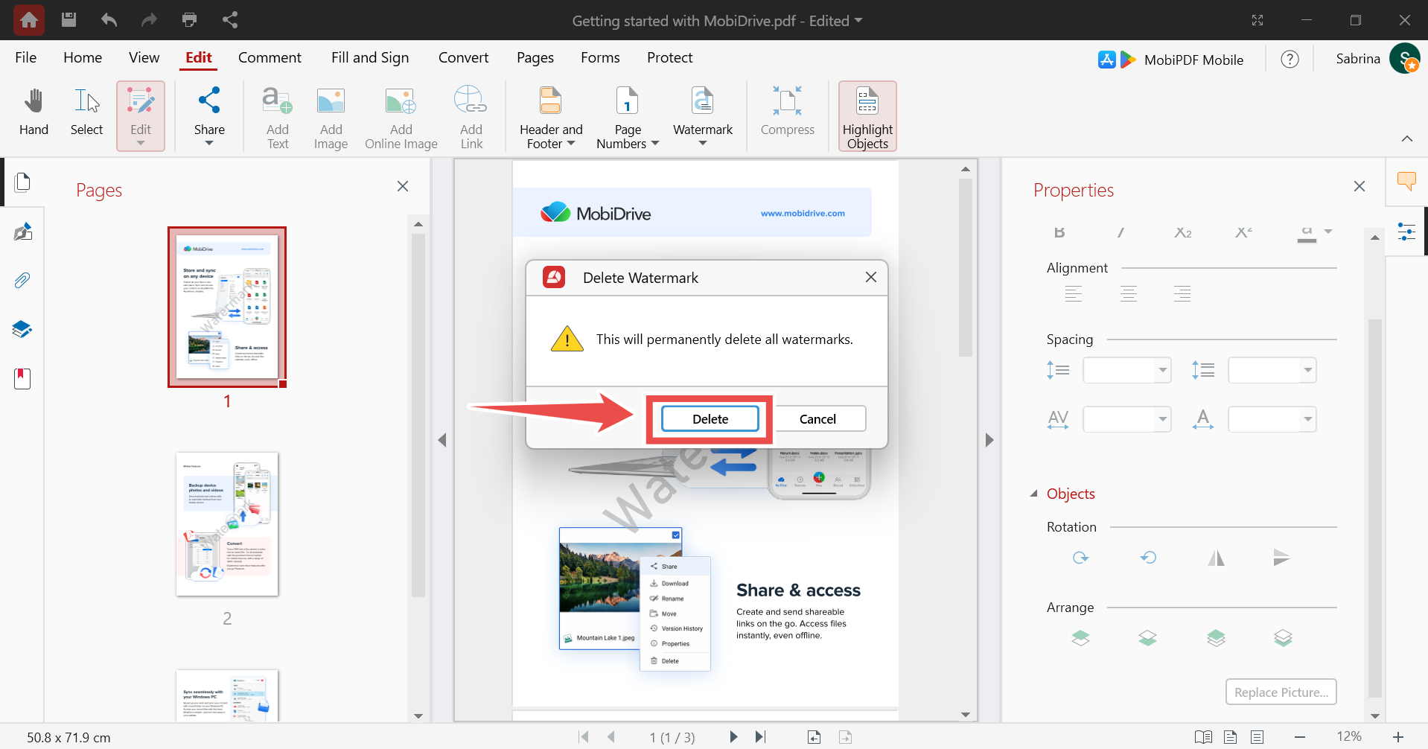Open properties sliders icon on right

pyautogui.click(x=1406, y=232)
